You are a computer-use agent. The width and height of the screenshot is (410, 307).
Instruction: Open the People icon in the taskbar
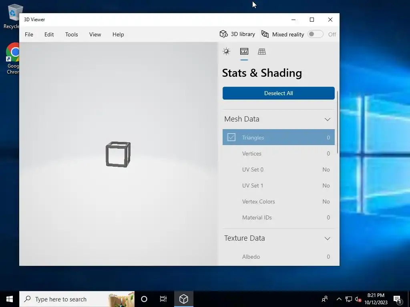[x=324, y=299]
